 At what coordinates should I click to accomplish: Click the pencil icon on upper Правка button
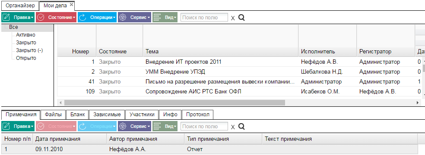tap(6, 18)
